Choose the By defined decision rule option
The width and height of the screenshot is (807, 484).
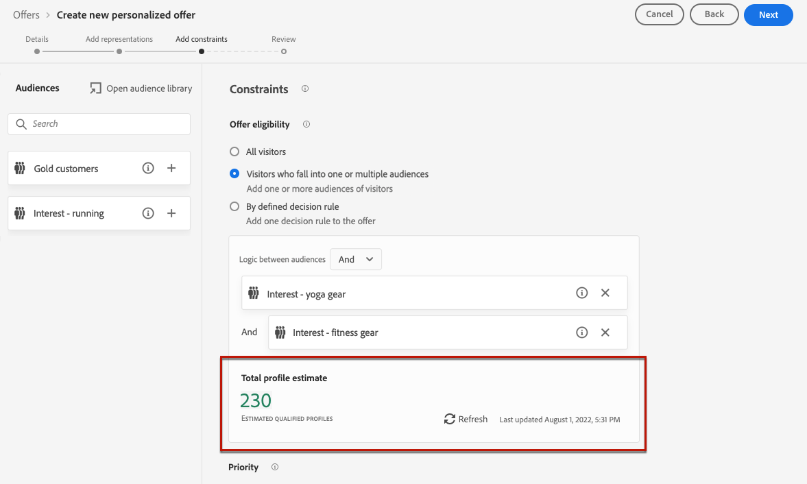tap(234, 206)
